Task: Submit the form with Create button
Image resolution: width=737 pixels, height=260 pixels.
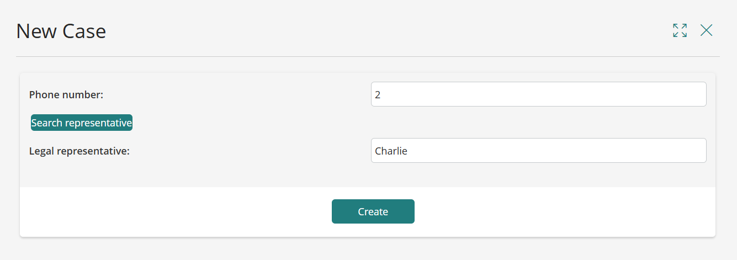Action: coord(373,211)
